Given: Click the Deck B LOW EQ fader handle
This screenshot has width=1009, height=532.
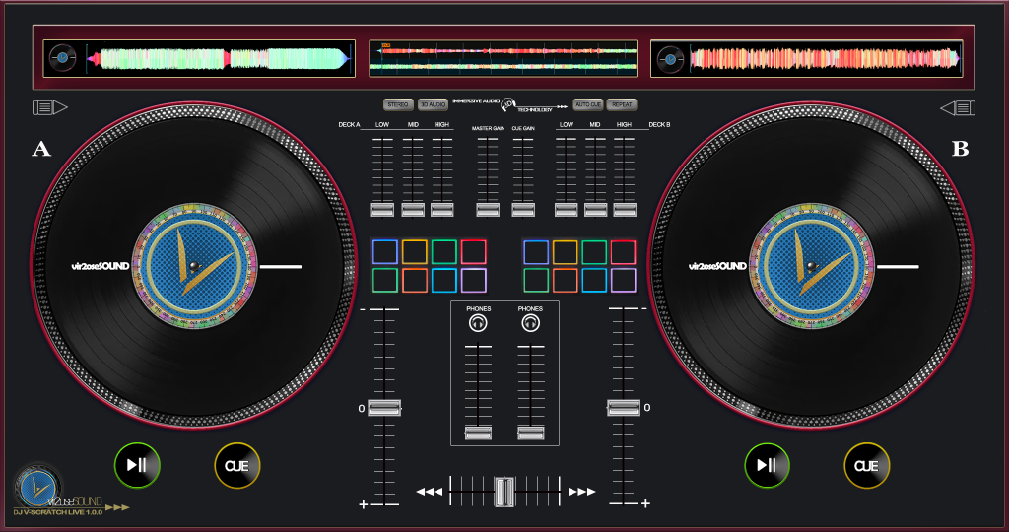Looking at the screenshot, I should (567, 209).
